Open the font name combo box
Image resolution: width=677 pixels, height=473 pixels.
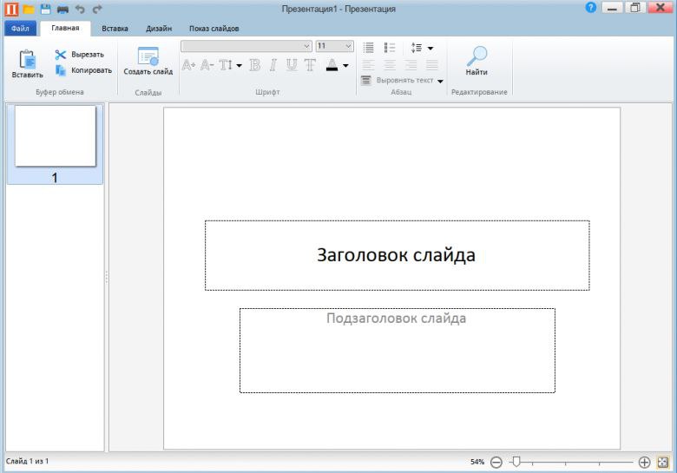(x=246, y=46)
